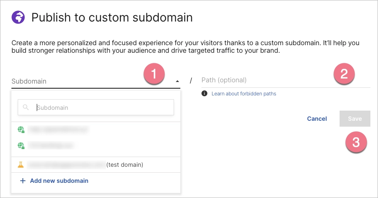Select the second blurred subdomain entry
The width and height of the screenshot is (378, 198).
51,146
